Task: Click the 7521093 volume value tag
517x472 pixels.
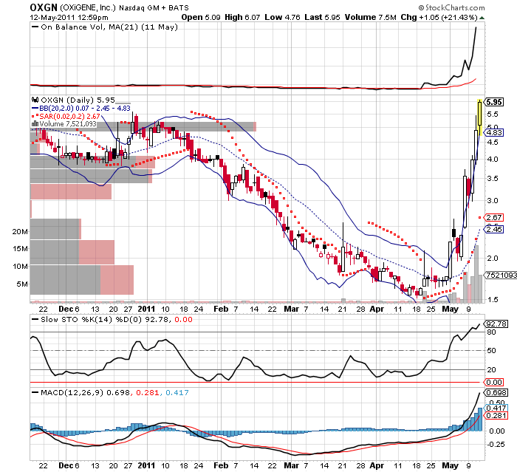Action: [501, 275]
